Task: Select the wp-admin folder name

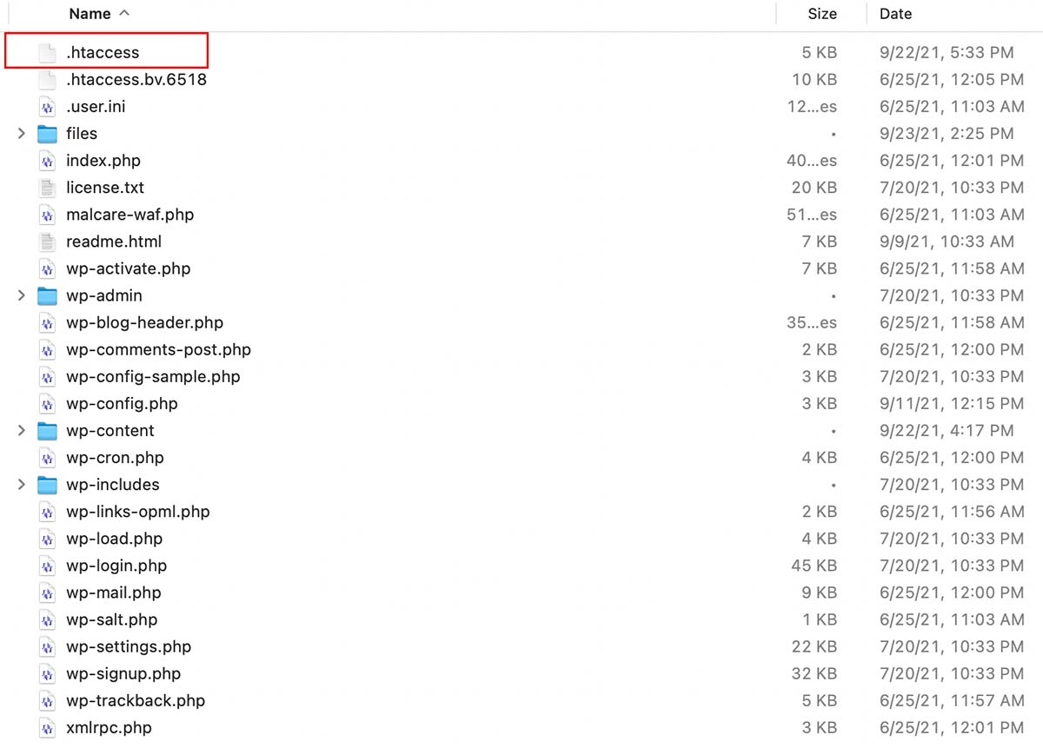Action: [104, 295]
